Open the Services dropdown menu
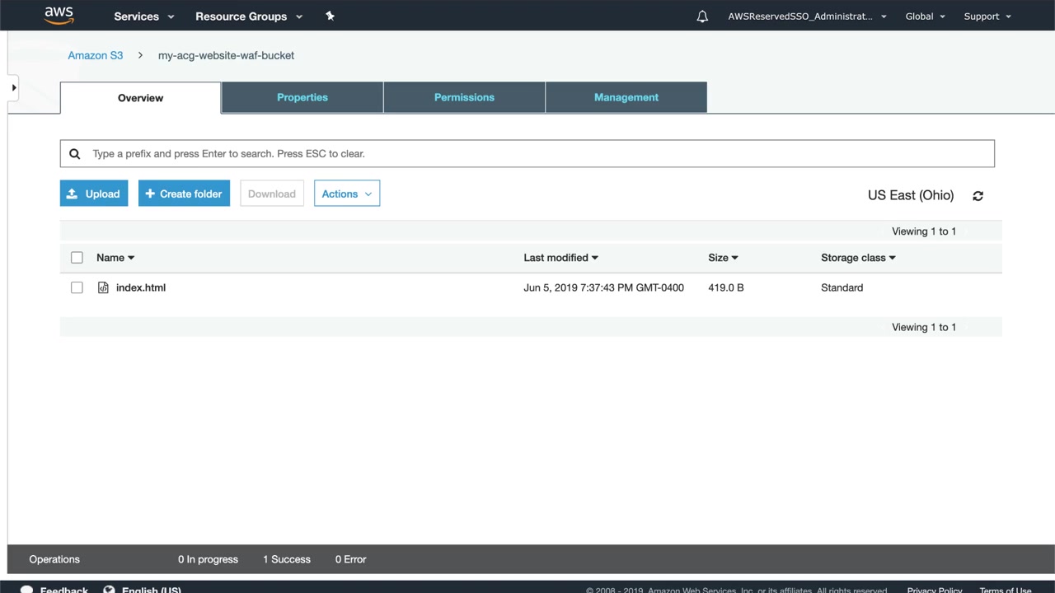 (x=144, y=16)
